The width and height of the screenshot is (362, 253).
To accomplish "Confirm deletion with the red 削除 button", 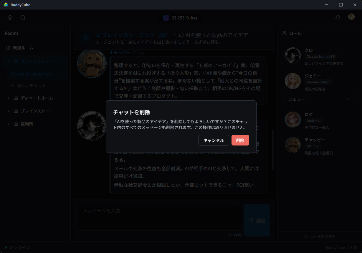I will pos(240,140).
